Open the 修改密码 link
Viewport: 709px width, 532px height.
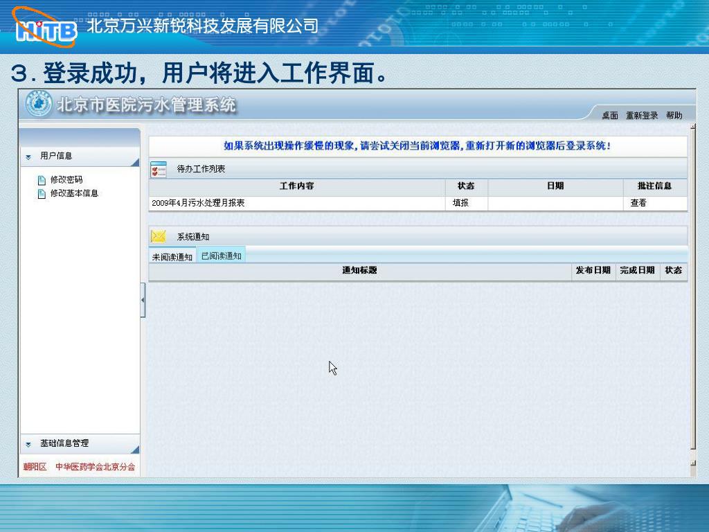click(x=66, y=179)
